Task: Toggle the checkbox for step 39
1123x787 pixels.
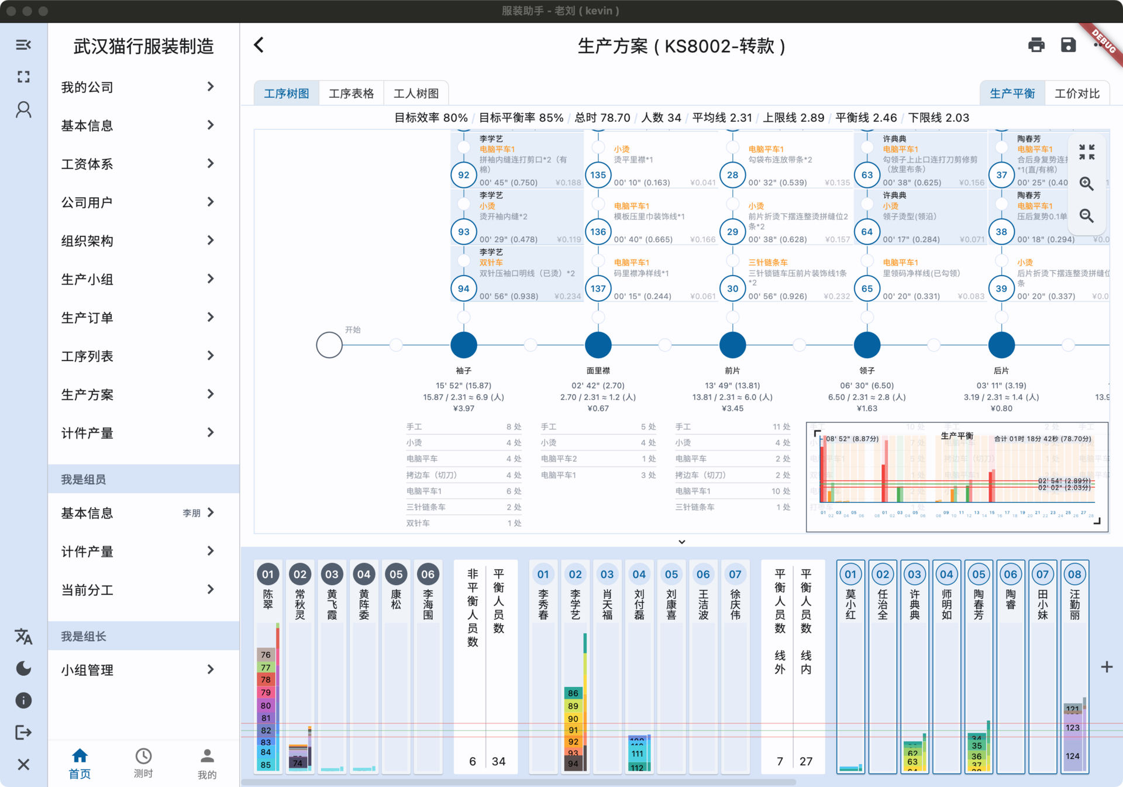Action: 1002,260
